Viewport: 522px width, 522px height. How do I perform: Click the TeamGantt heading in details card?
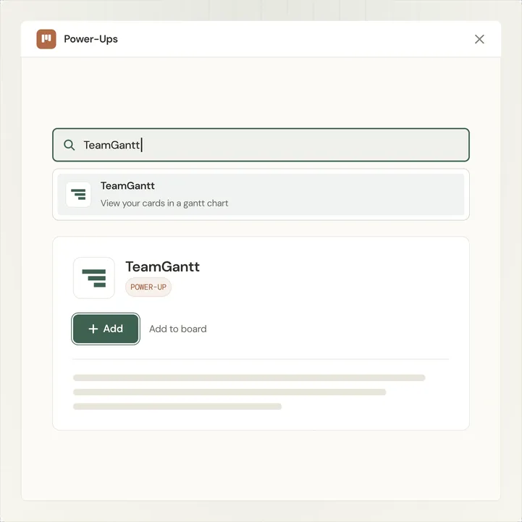(x=162, y=266)
